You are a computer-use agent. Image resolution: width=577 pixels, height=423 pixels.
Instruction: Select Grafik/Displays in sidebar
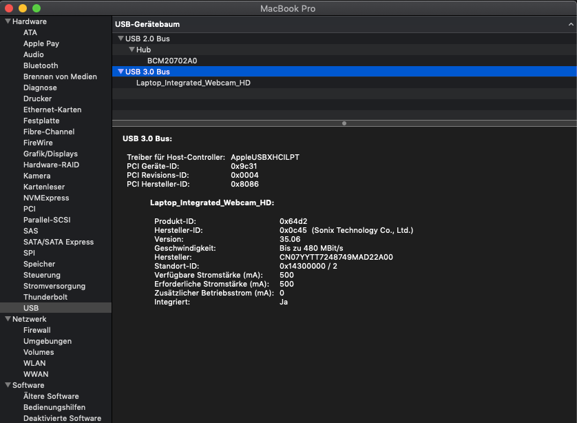pos(50,154)
